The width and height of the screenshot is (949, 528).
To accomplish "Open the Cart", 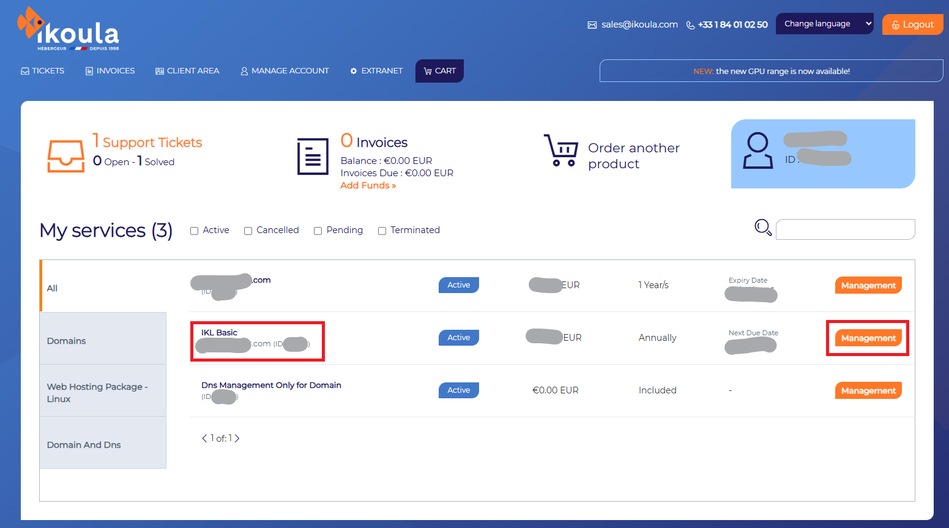I will [x=439, y=71].
